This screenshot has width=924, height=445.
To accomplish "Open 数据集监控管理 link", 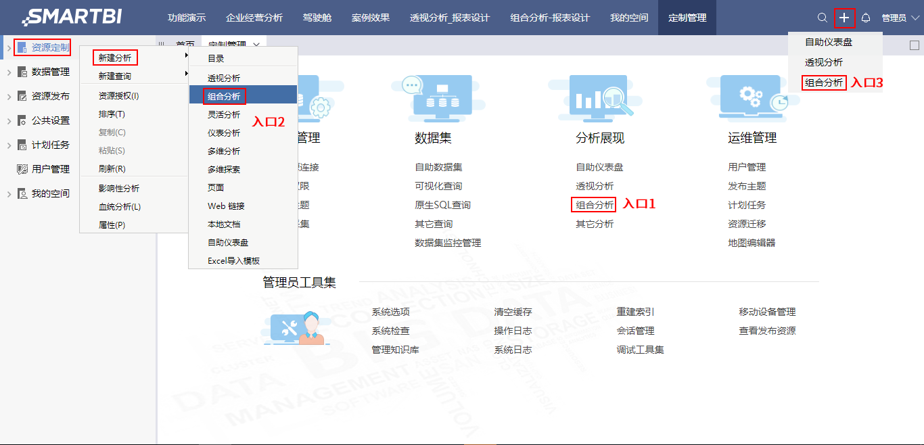I will 448,243.
